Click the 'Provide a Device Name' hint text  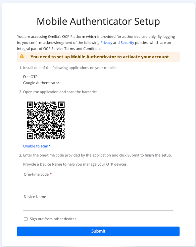75,164
